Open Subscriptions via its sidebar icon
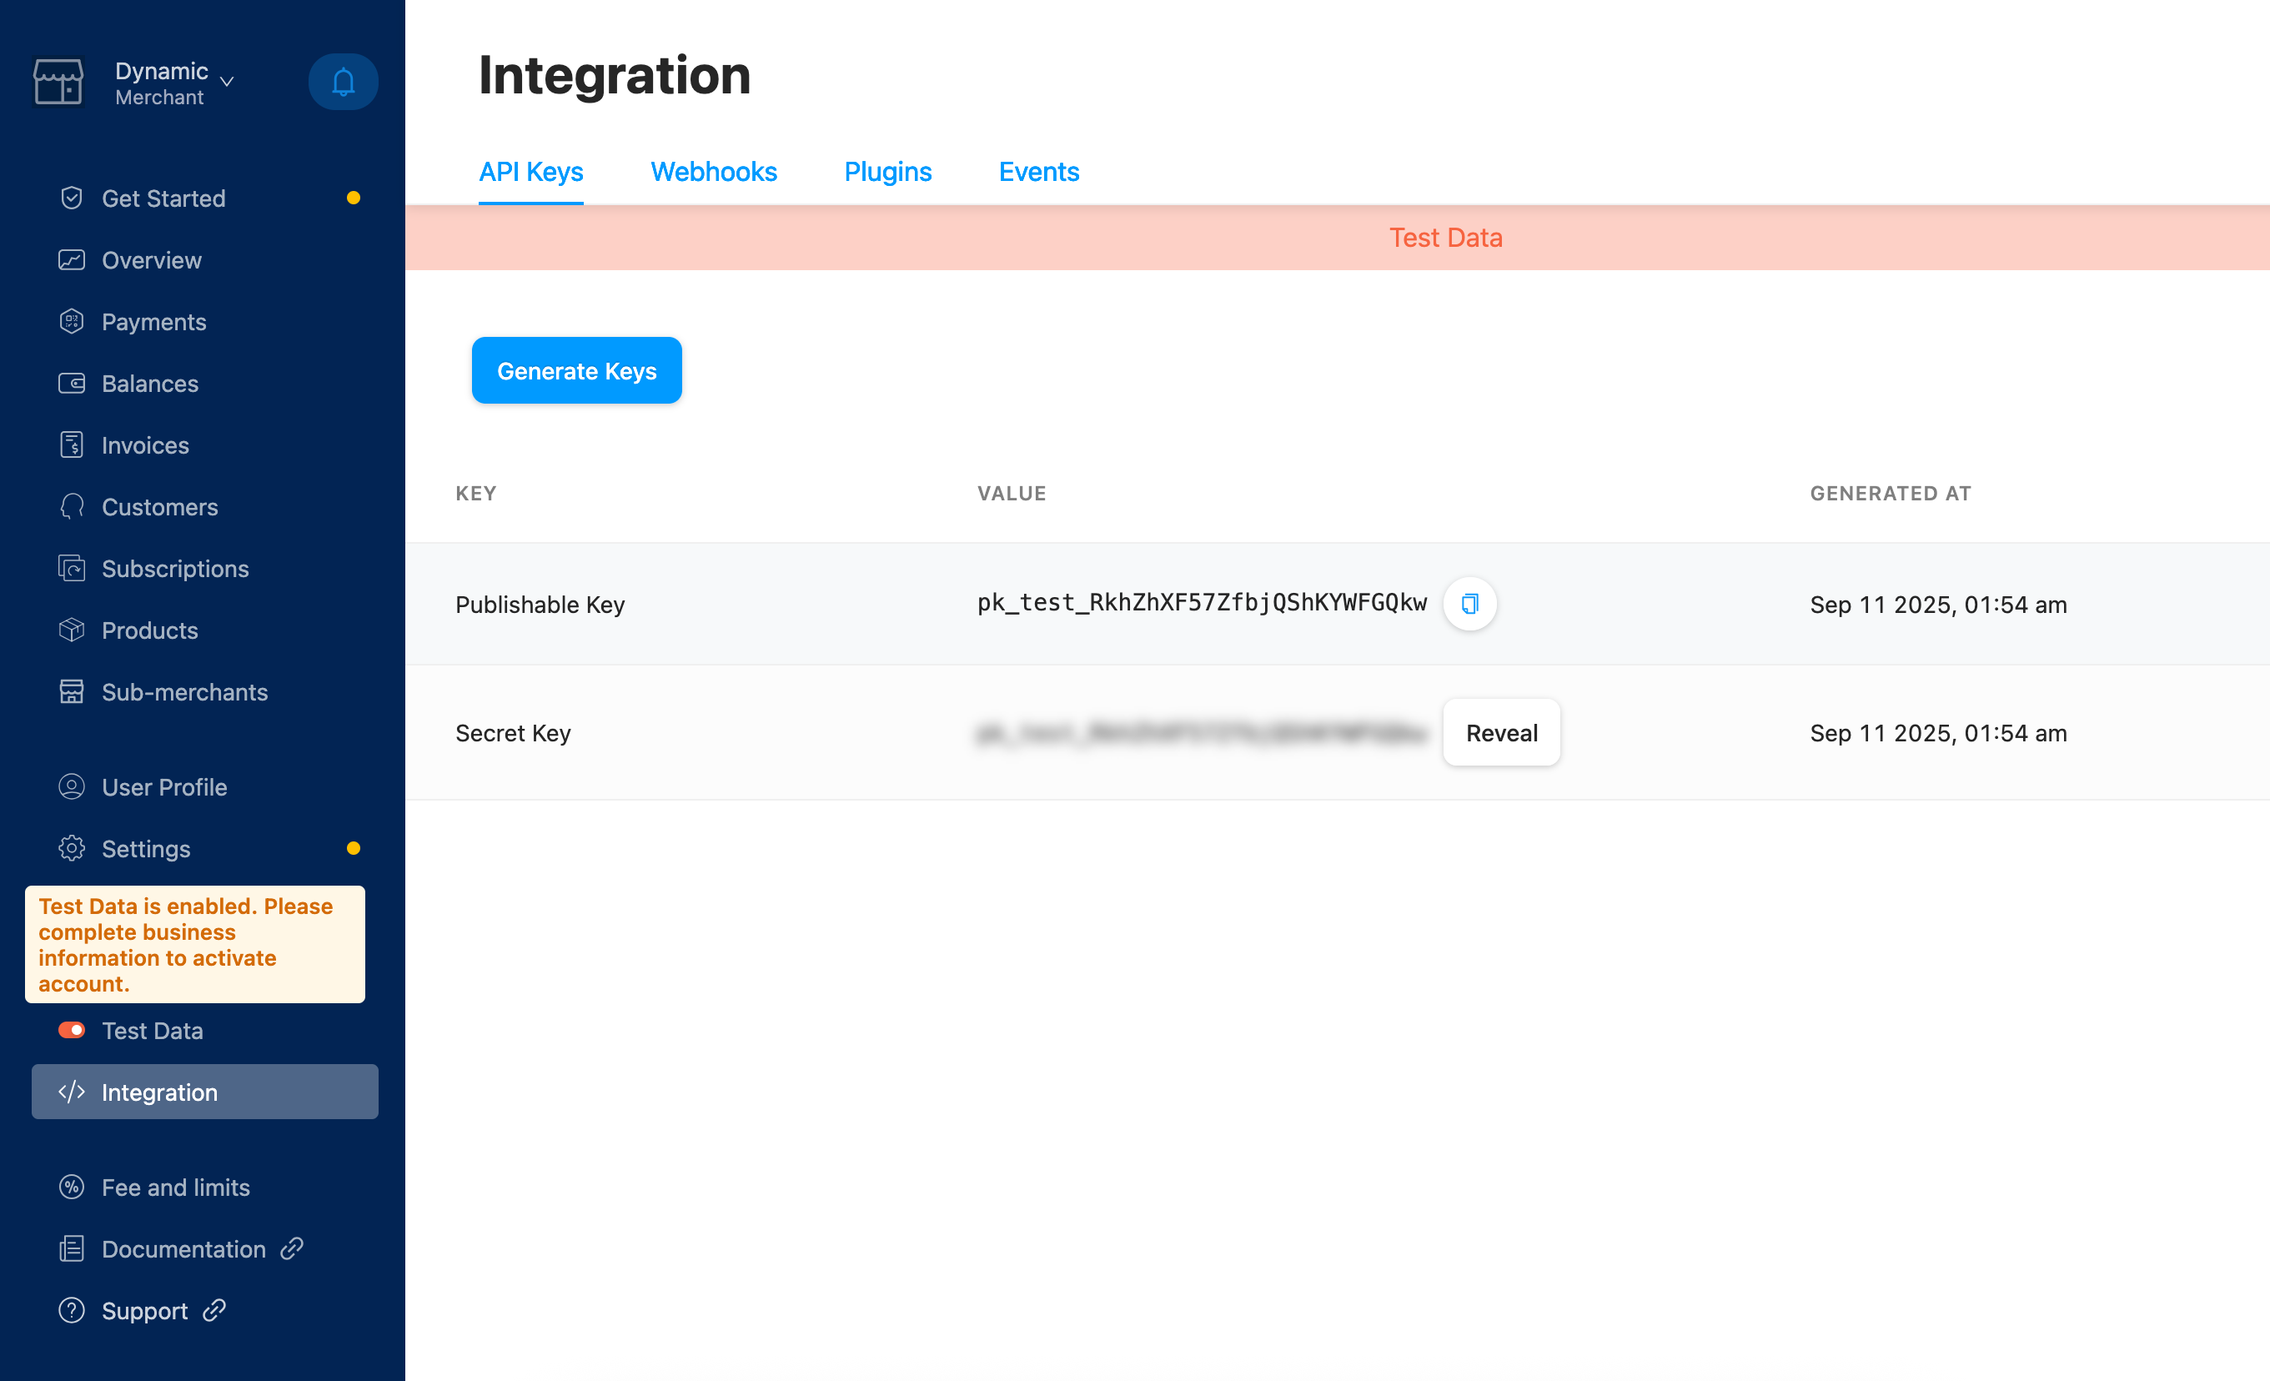 [72, 569]
